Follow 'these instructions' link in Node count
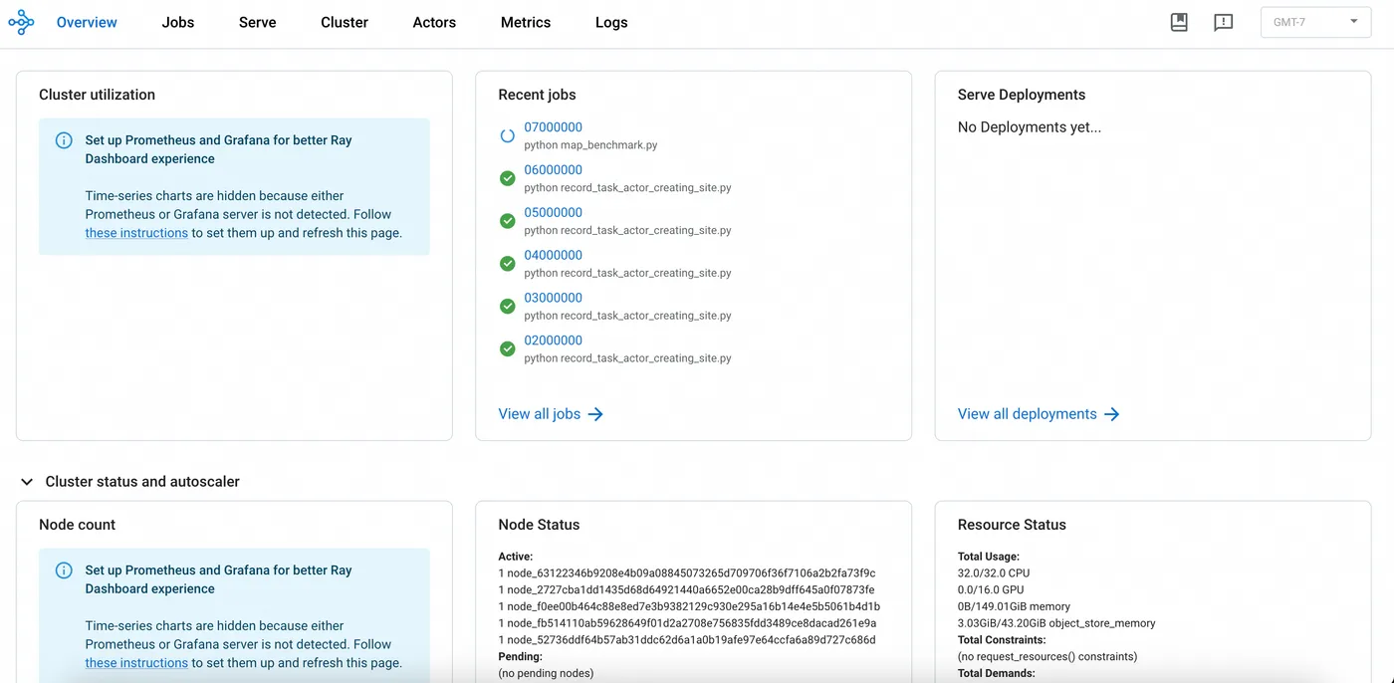1394x683 pixels. pyautogui.click(x=136, y=663)
